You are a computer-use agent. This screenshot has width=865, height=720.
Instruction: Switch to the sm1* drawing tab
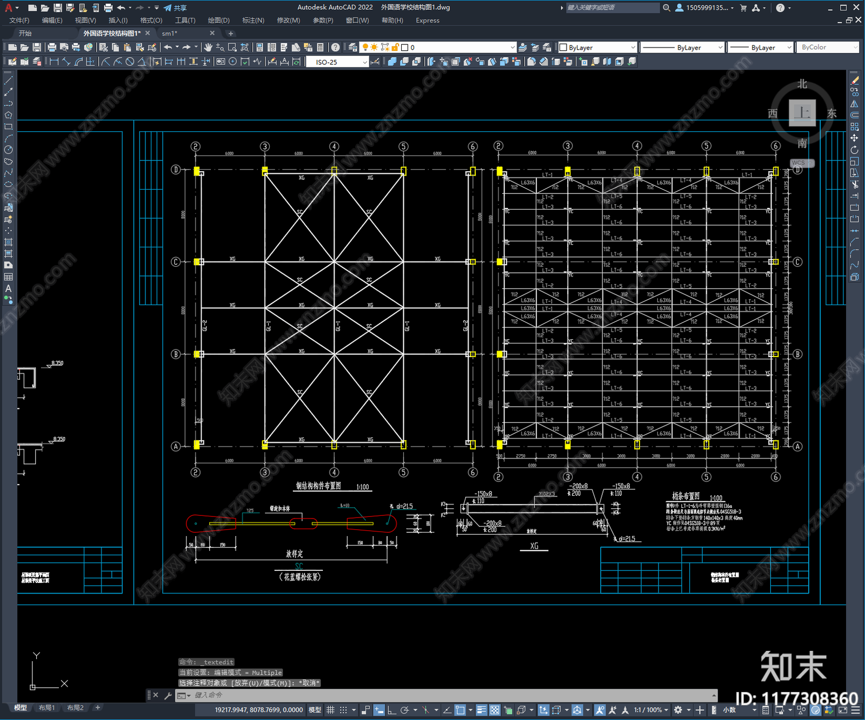point(170,33)
